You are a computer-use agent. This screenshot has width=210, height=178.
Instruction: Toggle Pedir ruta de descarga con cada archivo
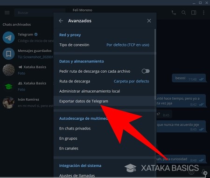coord(146,71)
